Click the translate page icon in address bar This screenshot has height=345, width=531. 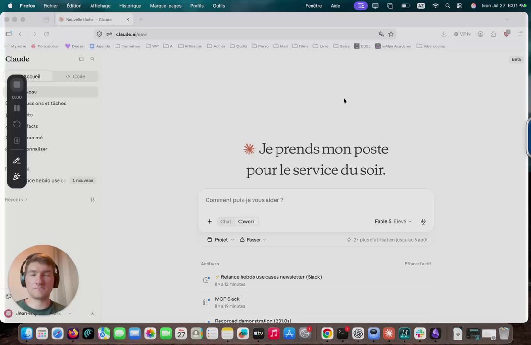tap(381, 34)
